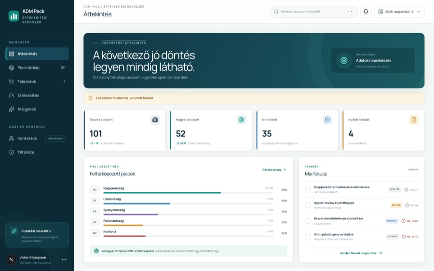The image size is (434, 271).
Task: Click the bell icon in the alert banner
Action: pos(90,98)
